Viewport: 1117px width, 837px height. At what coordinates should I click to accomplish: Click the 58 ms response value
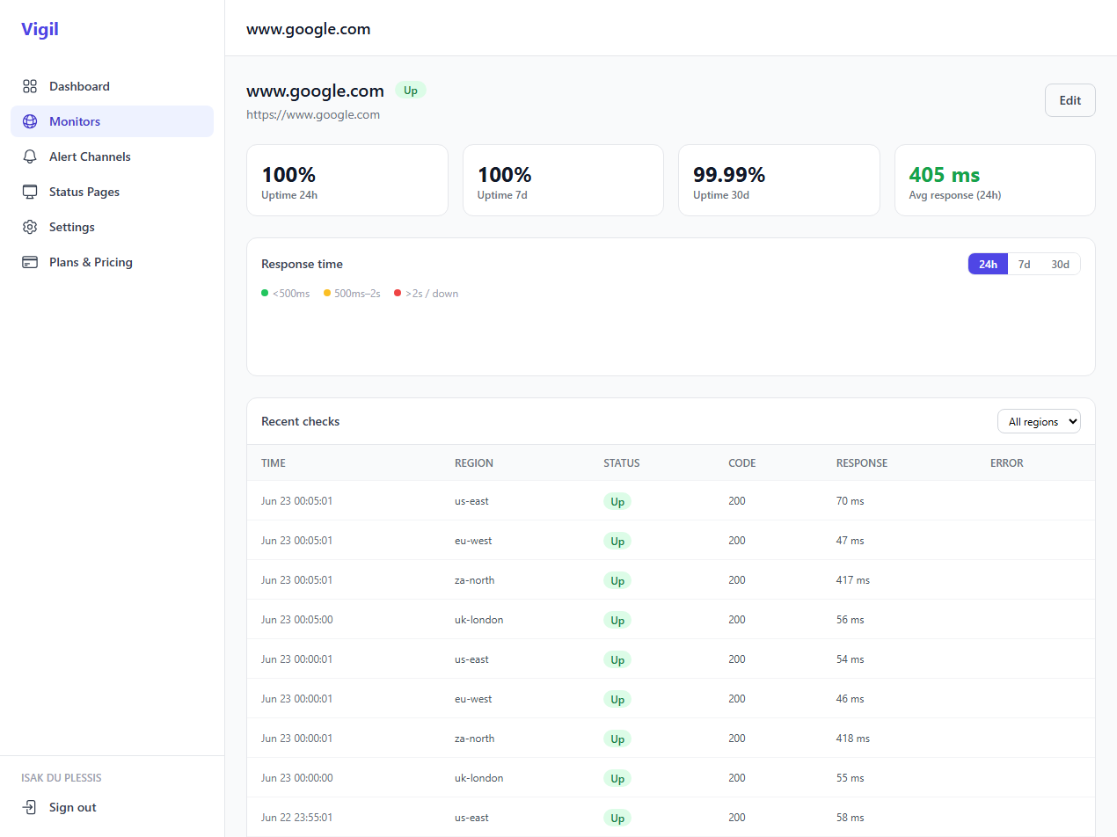851,818
